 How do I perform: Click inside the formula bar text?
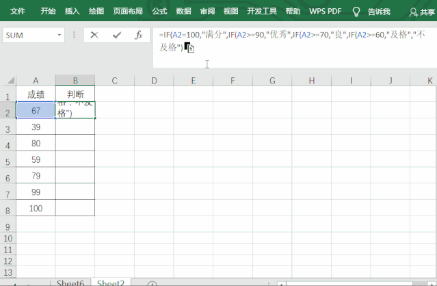291,41
